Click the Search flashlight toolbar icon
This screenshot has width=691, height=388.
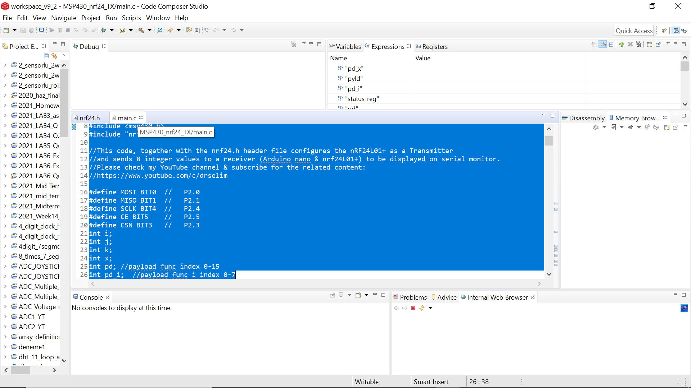171,30
